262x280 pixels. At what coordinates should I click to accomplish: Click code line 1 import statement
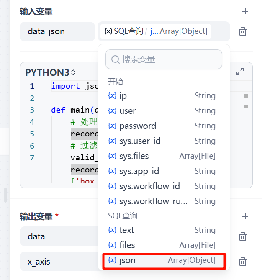[x=74, y=86]
